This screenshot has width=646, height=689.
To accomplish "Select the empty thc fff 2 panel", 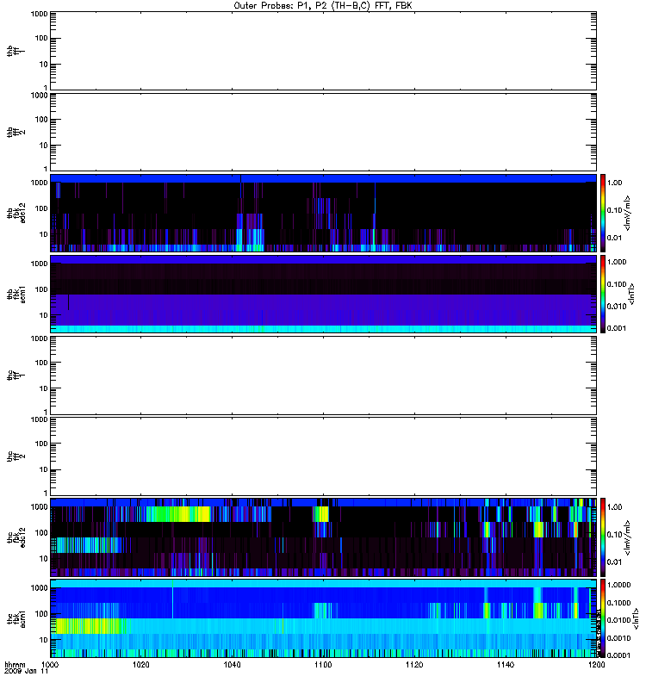I will pyautogui.click(x=323, y=456).
